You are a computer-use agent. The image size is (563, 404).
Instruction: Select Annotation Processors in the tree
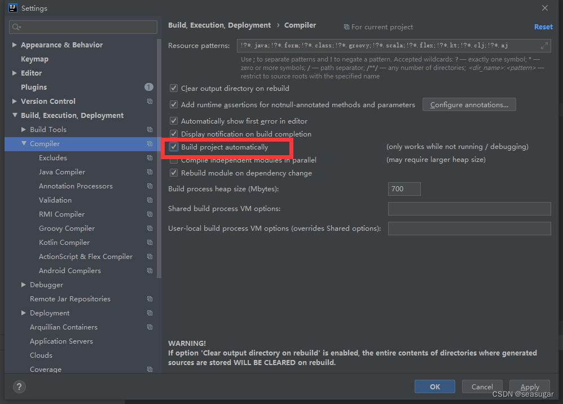(76, 186)
